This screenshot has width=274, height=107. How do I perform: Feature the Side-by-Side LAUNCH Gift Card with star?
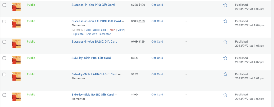(x=225, y=74)
